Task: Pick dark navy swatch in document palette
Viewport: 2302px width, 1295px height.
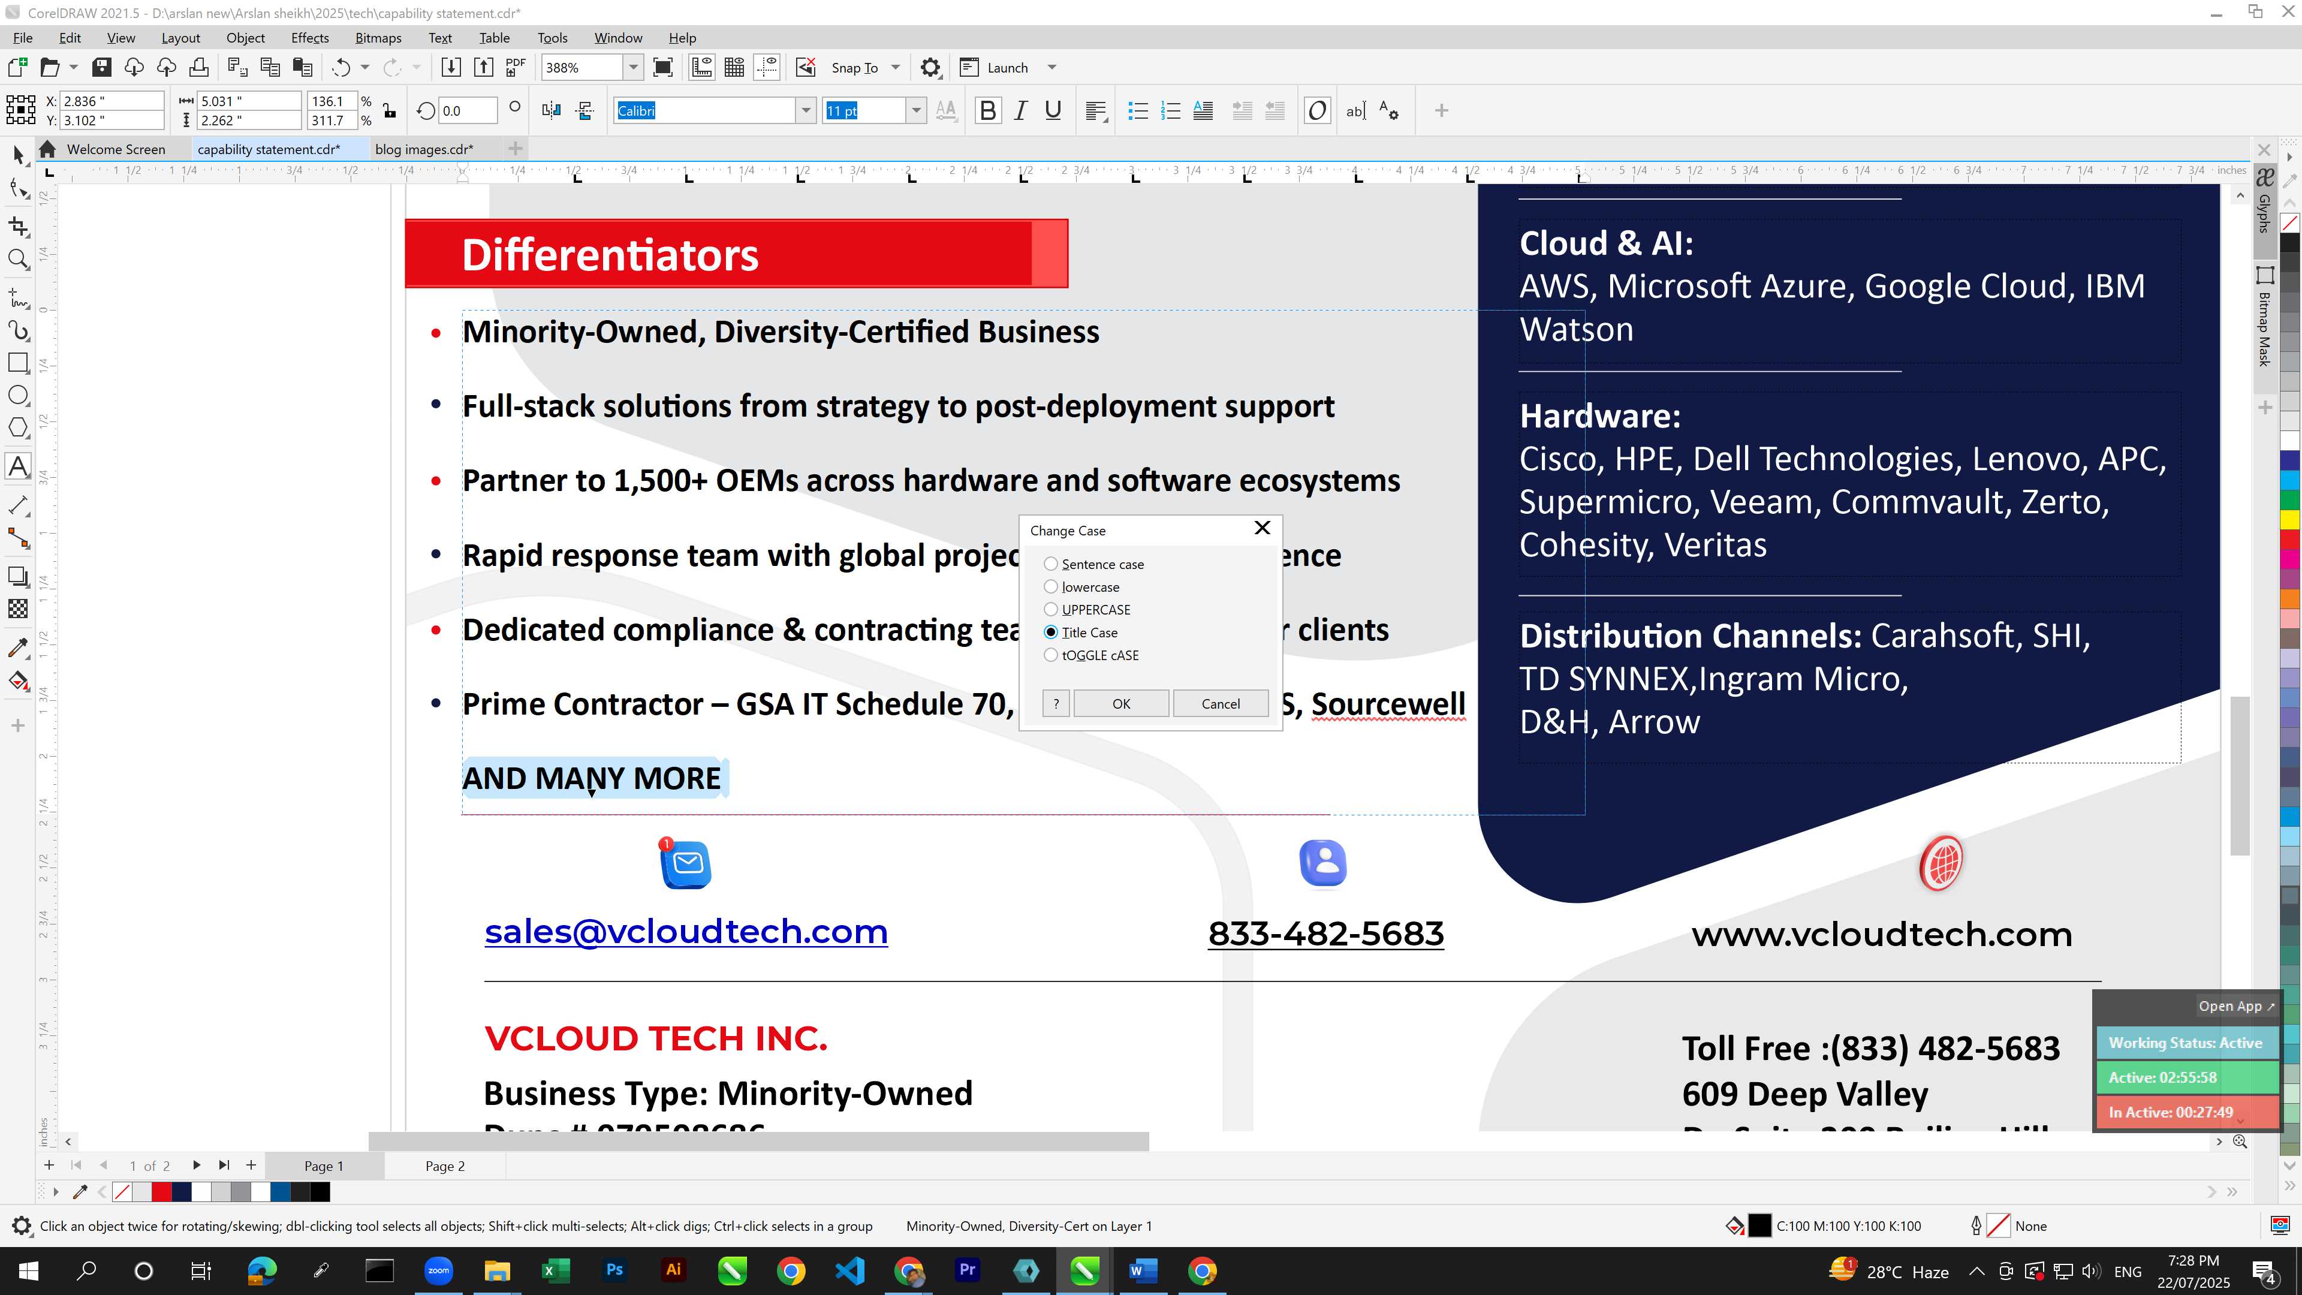Action: (x=182, y=1191)
